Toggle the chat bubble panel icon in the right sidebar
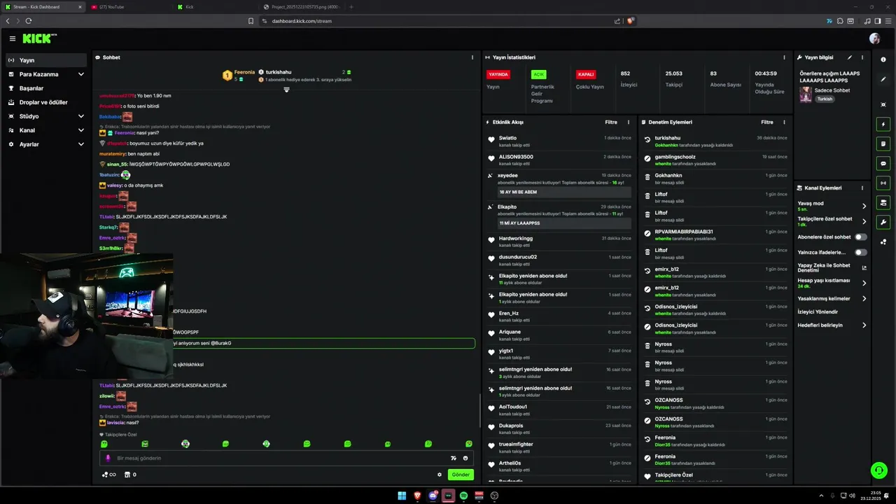The width and height of the screenshot is (896, 504). pos(883,163)
